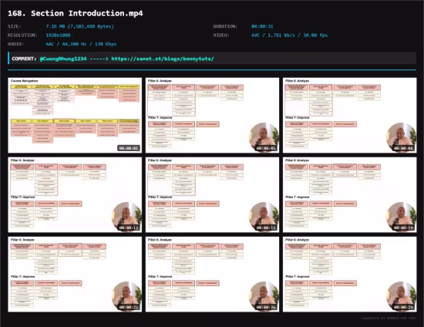
Task: Click the resolution value 1920x1080
Action: pos(58,35)
